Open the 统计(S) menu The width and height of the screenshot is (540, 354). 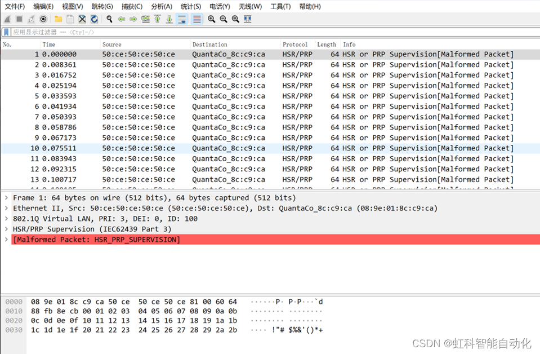[x=191, y=7]
